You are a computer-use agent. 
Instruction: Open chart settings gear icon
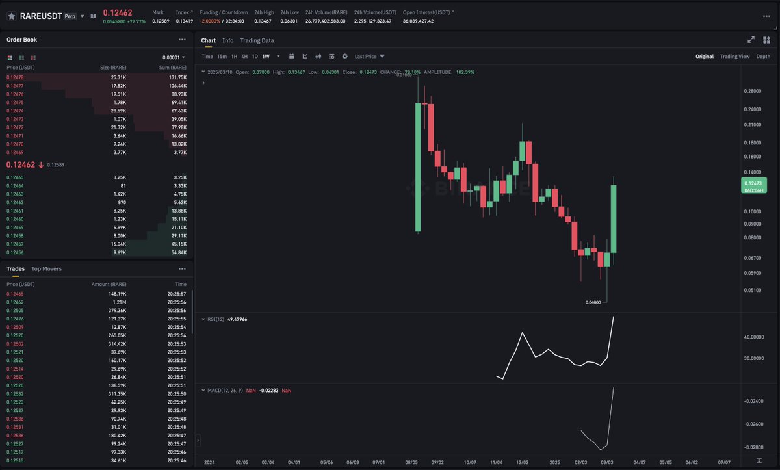(x=345, y=57)
